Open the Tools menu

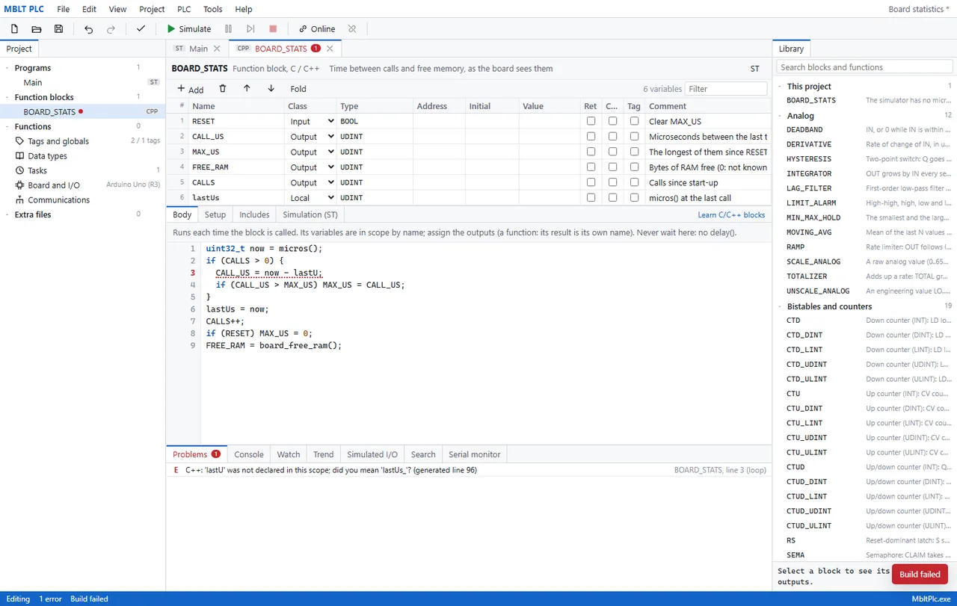pos(213,9)
